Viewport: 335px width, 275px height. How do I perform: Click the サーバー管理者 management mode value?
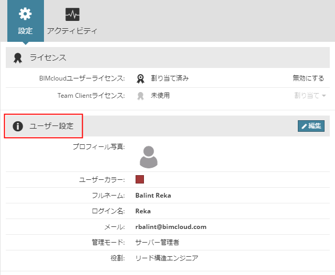tap(157, 243)
